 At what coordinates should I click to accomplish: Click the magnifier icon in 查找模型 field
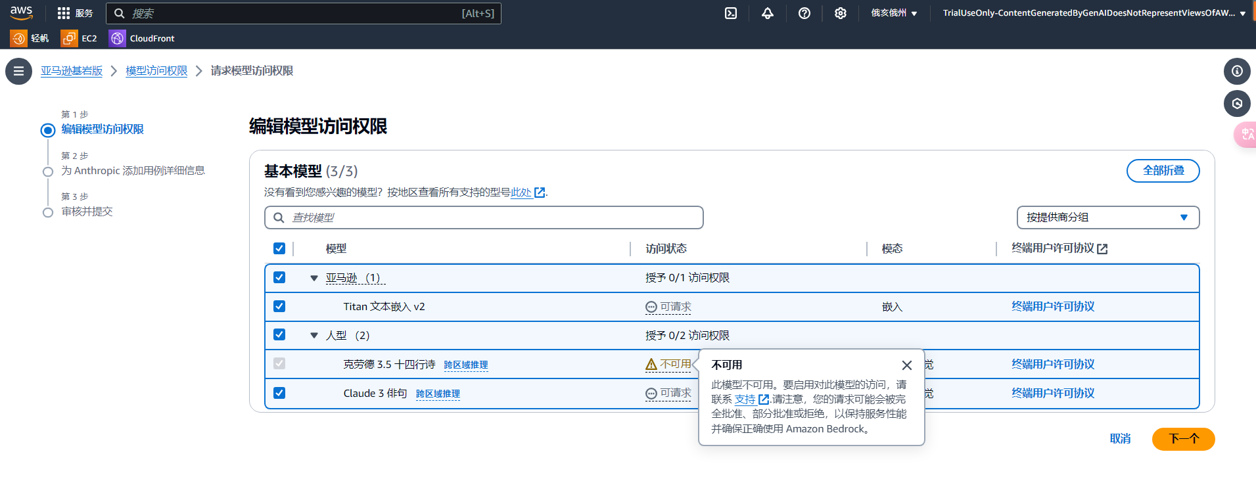coord(279,217)
